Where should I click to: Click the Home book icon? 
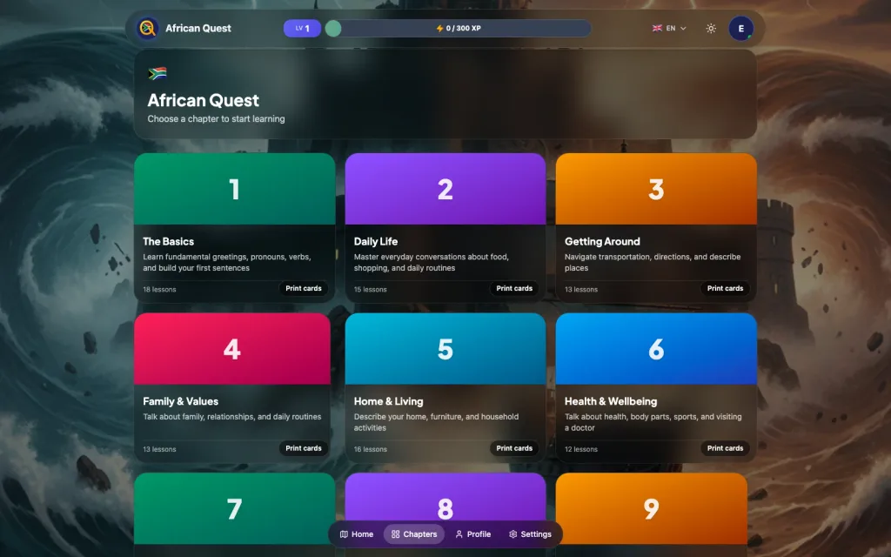pos(344,534)
